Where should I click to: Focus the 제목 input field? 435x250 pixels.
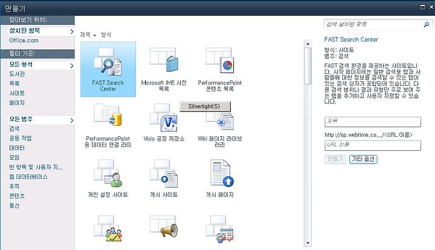[x=373, y=122]
